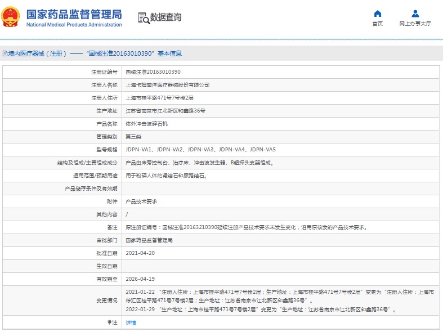443x332 pixels.
Task: Click the 结构及组成/主要组成成分 label
Action: [87, 163]
